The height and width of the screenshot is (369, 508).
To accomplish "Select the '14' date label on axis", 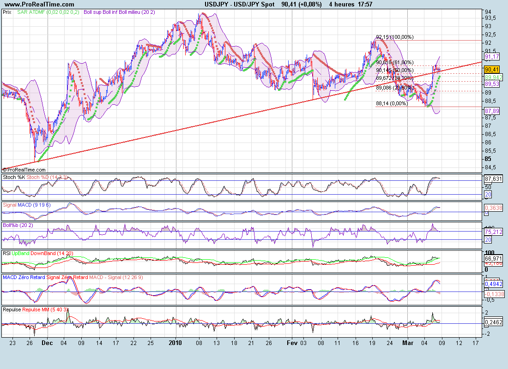I will click(99, 343).
